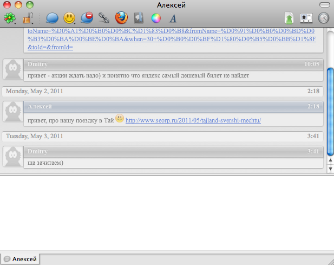
Task: Open the long encoded URL link at top
Action: pos(173,40)
